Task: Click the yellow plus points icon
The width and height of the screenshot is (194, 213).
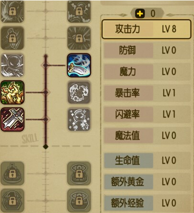Action: click(x=140, y=13)
